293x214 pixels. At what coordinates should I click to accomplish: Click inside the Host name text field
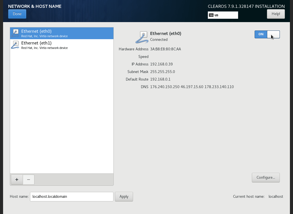click(71, 196)
